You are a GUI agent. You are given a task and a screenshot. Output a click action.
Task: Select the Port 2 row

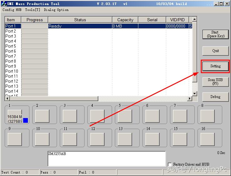click(x=99, y=31)
